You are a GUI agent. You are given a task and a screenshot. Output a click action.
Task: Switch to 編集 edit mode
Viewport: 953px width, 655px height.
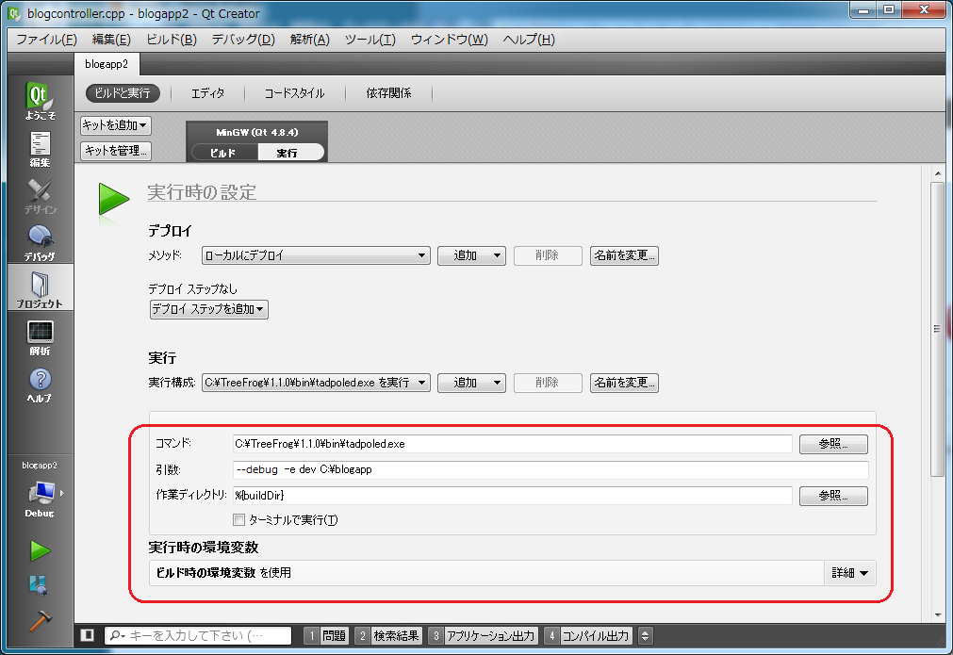click(x=41, y=148)
